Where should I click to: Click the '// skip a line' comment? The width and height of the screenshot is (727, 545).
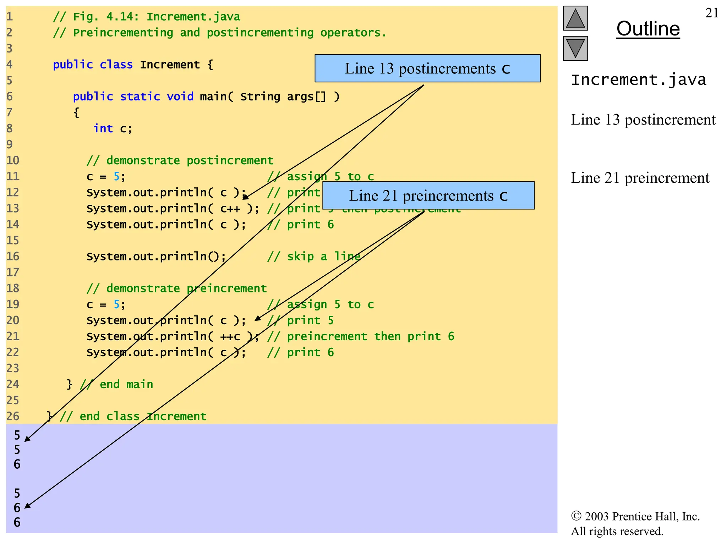[x=314, y=257]
